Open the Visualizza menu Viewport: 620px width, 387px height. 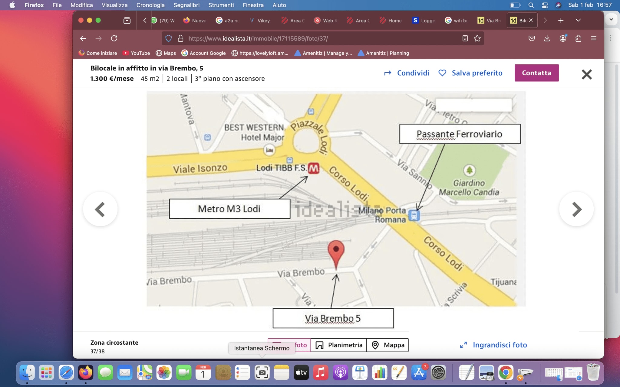pos(114,5)
